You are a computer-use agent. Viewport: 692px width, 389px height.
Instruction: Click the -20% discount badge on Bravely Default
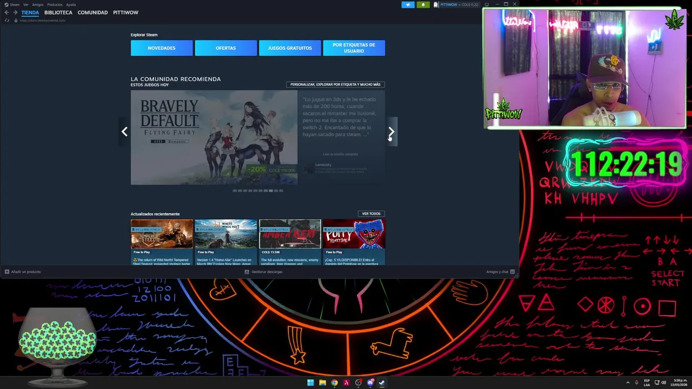(x=257, y=170)
